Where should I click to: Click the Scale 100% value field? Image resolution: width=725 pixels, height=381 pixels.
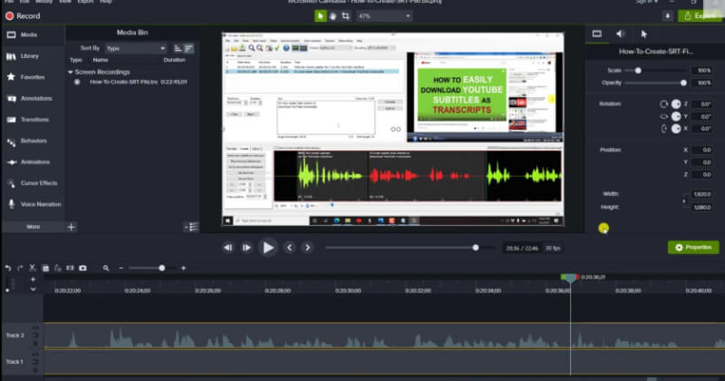[x=701, y=71]
